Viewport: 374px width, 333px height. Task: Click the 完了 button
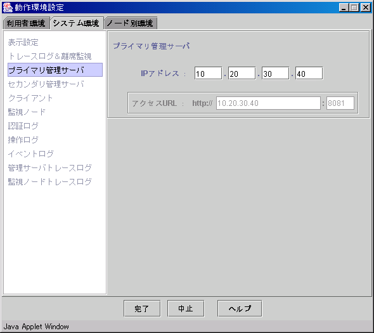click(x=142, y=308)
